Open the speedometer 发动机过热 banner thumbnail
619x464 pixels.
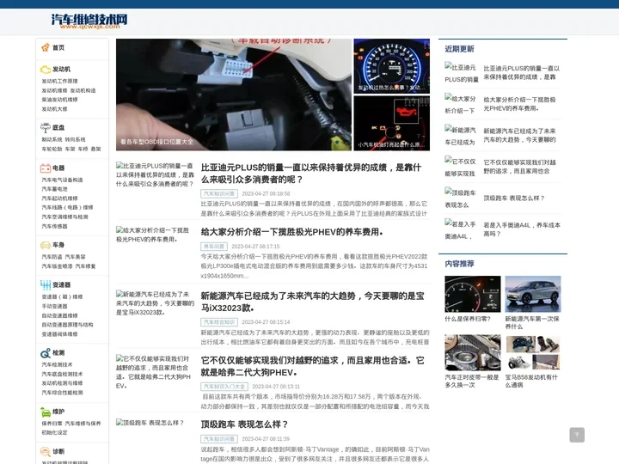point(392,66)
